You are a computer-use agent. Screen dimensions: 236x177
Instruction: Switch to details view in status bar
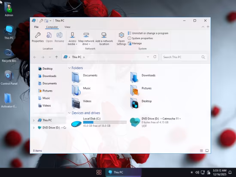click(201, 151)
